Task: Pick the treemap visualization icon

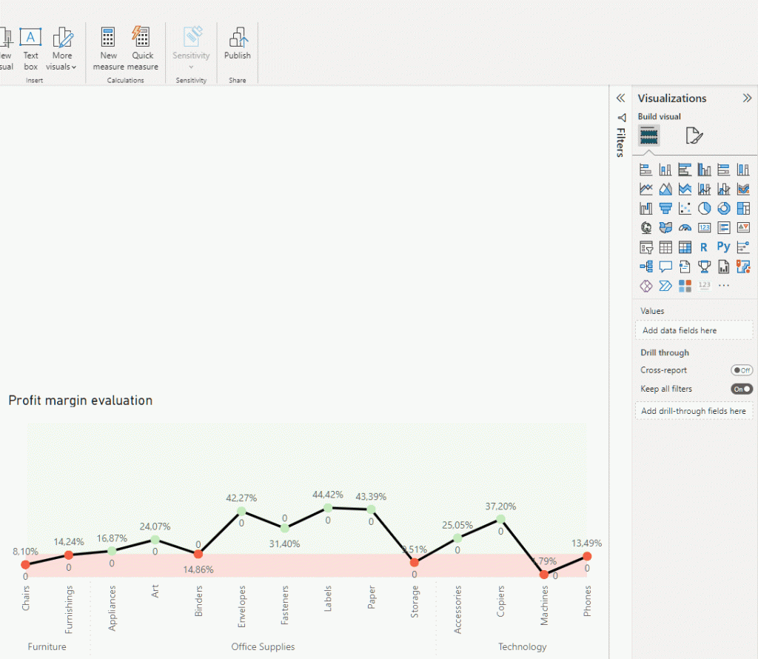Action: coord(743,208)
